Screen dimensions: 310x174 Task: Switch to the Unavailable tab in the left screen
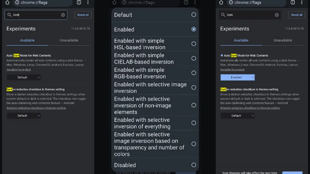69,40
